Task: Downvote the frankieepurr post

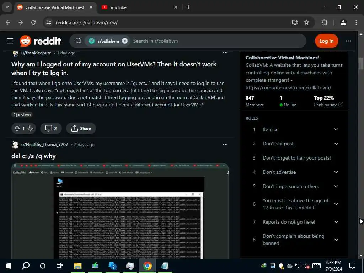Action: click(30, 128)
